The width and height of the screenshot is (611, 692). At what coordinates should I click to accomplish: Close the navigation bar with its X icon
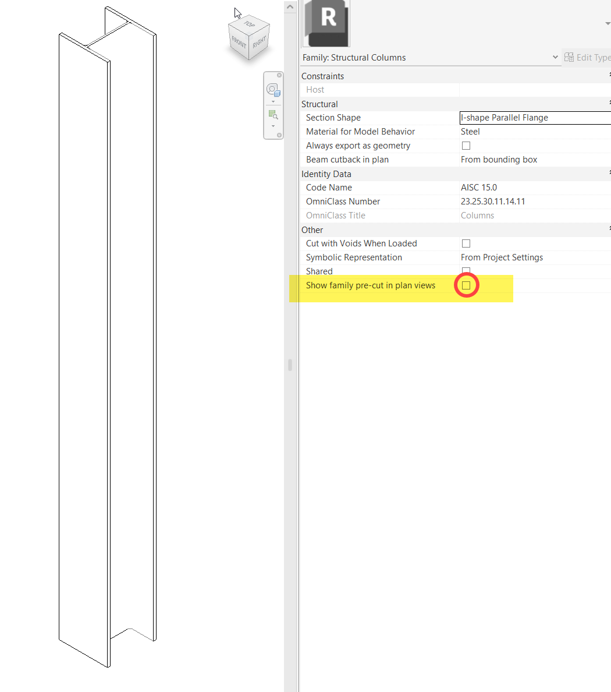280,75
